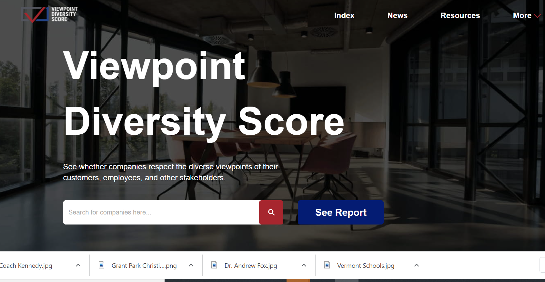Click the Grant Park Christi file icon

pos(102,265)
